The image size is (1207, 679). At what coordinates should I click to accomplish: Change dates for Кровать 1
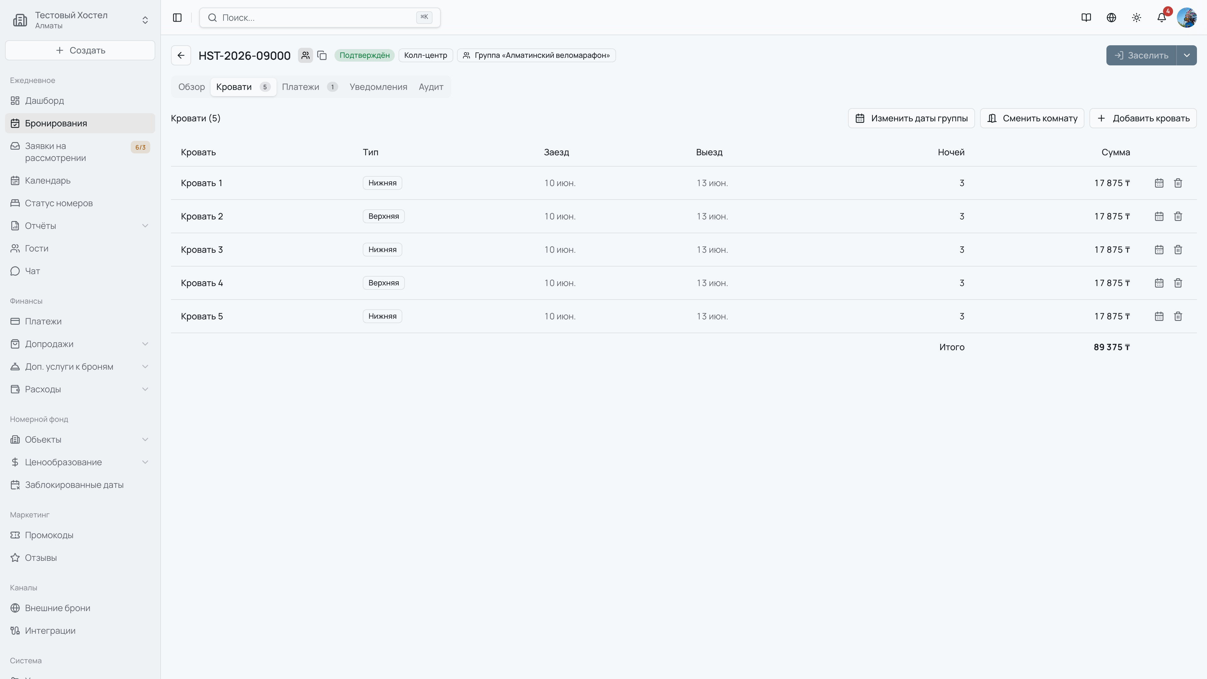[x=1159, y=183]
